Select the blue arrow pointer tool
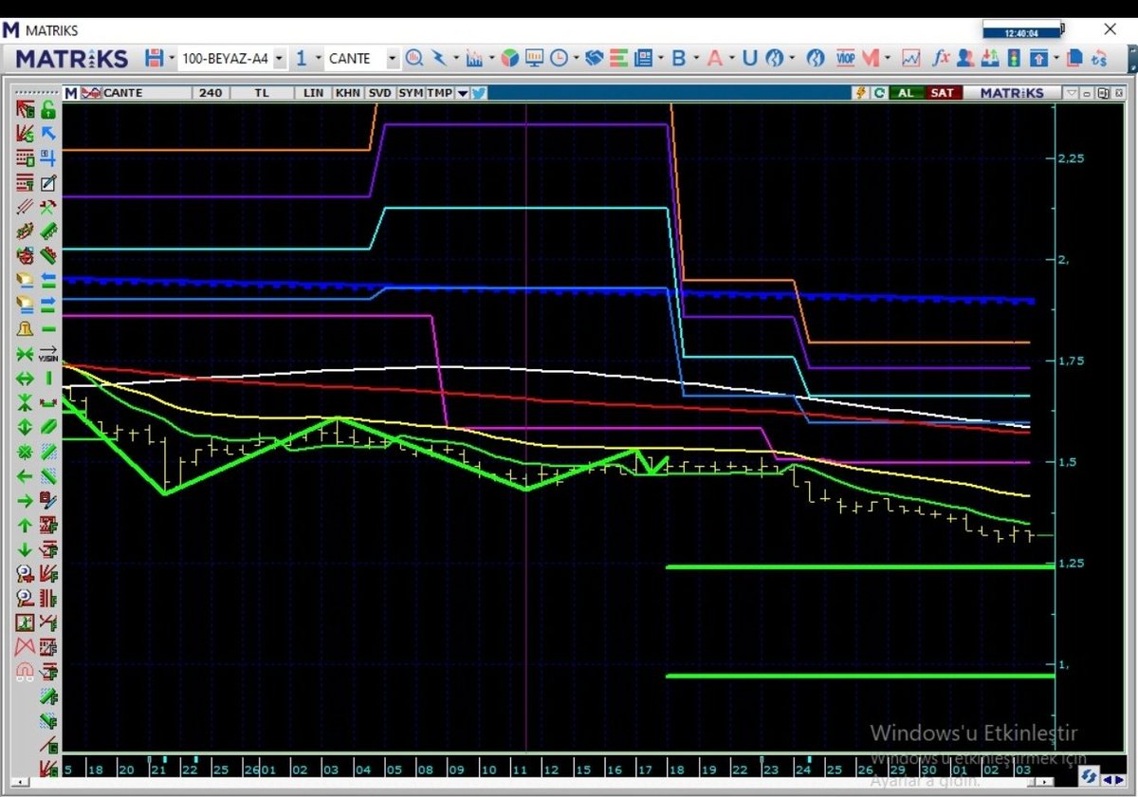1138x797 pixels. (x=48, y=134)
